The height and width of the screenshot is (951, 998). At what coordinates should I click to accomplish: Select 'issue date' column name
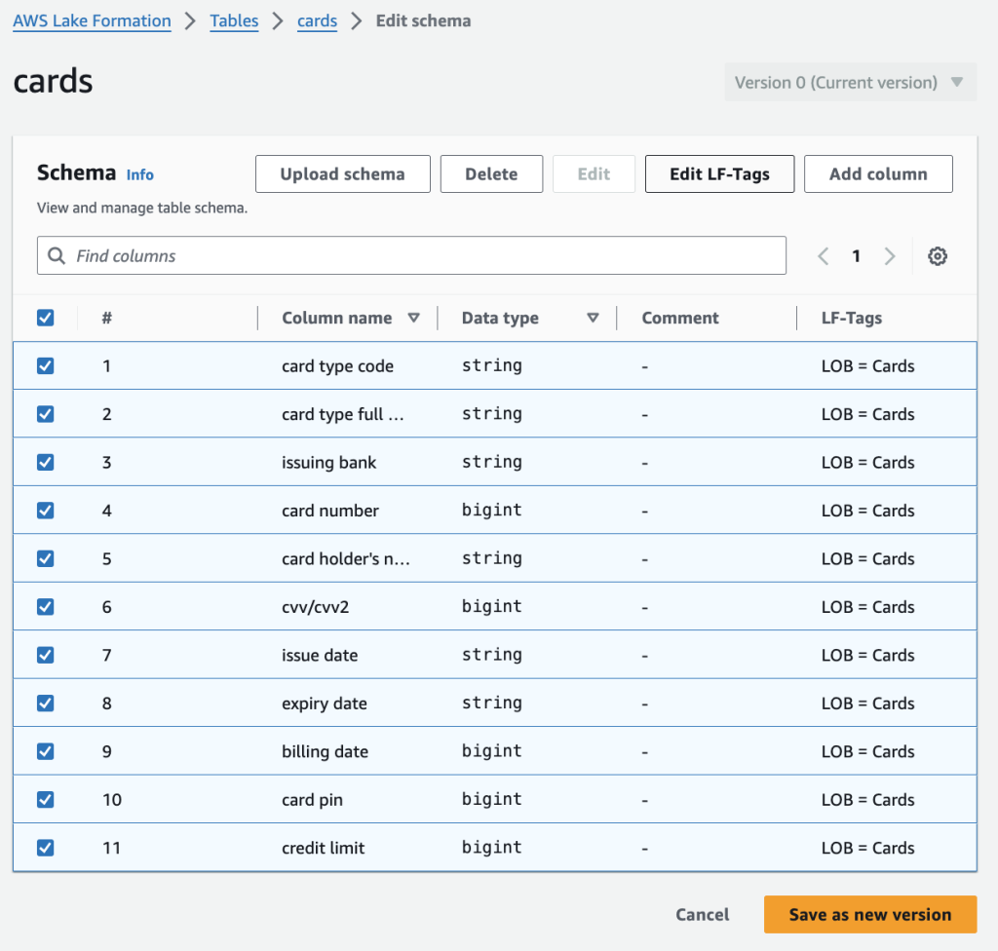tap(320, 655)
